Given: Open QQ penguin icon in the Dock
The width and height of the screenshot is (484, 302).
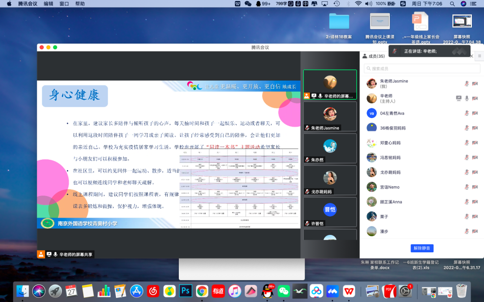Looking at the screenshot, I should [x=268, y=291].
